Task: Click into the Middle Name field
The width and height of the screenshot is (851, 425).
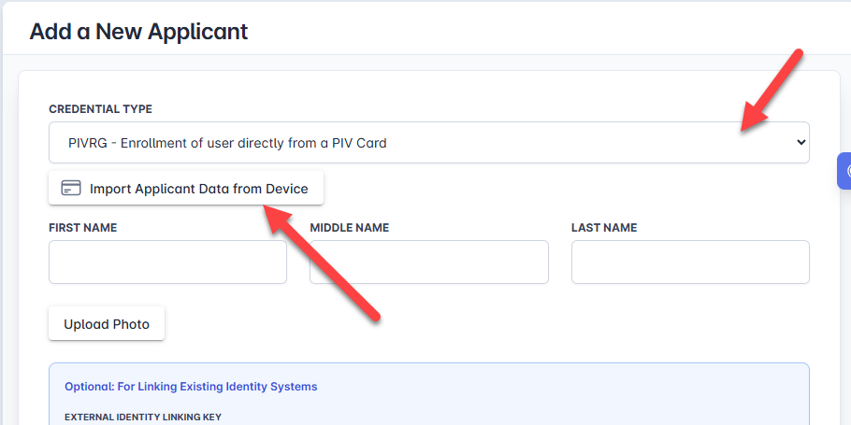Action: 428,262
